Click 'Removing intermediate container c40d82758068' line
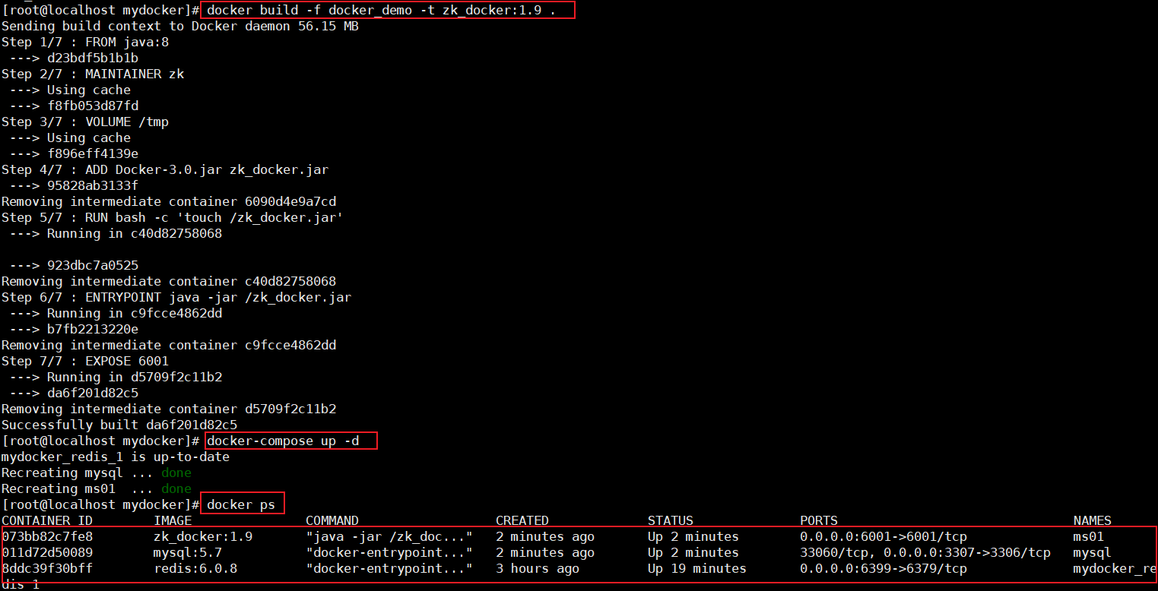 (x=169, y=282)
